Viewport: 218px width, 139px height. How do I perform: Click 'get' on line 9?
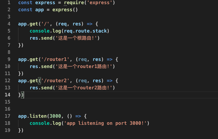click(x=34, y=60)
